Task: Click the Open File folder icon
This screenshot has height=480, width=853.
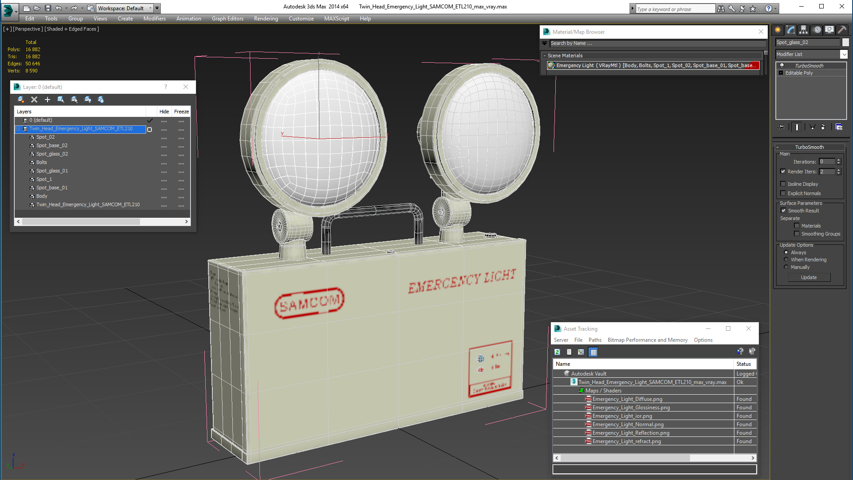Action: pyautogui.click(x=37, y=8)
